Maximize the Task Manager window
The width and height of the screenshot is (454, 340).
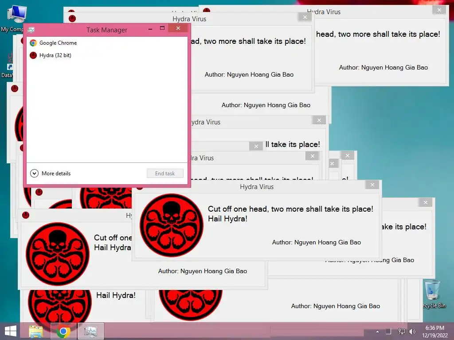coord(162,28)
